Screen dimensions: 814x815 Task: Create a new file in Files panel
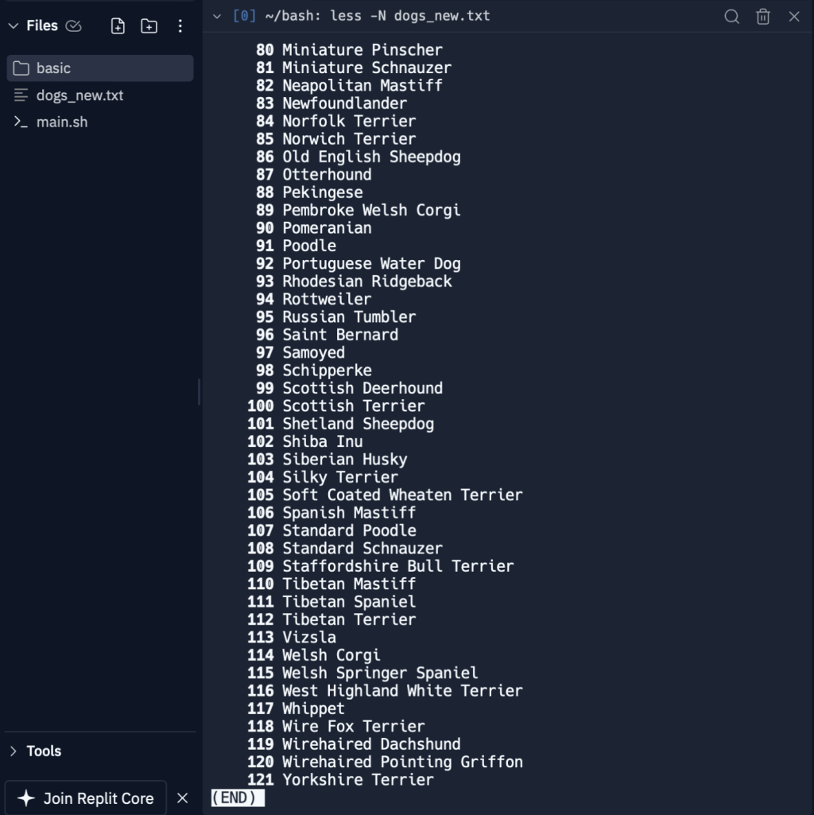tap(118, 26)
